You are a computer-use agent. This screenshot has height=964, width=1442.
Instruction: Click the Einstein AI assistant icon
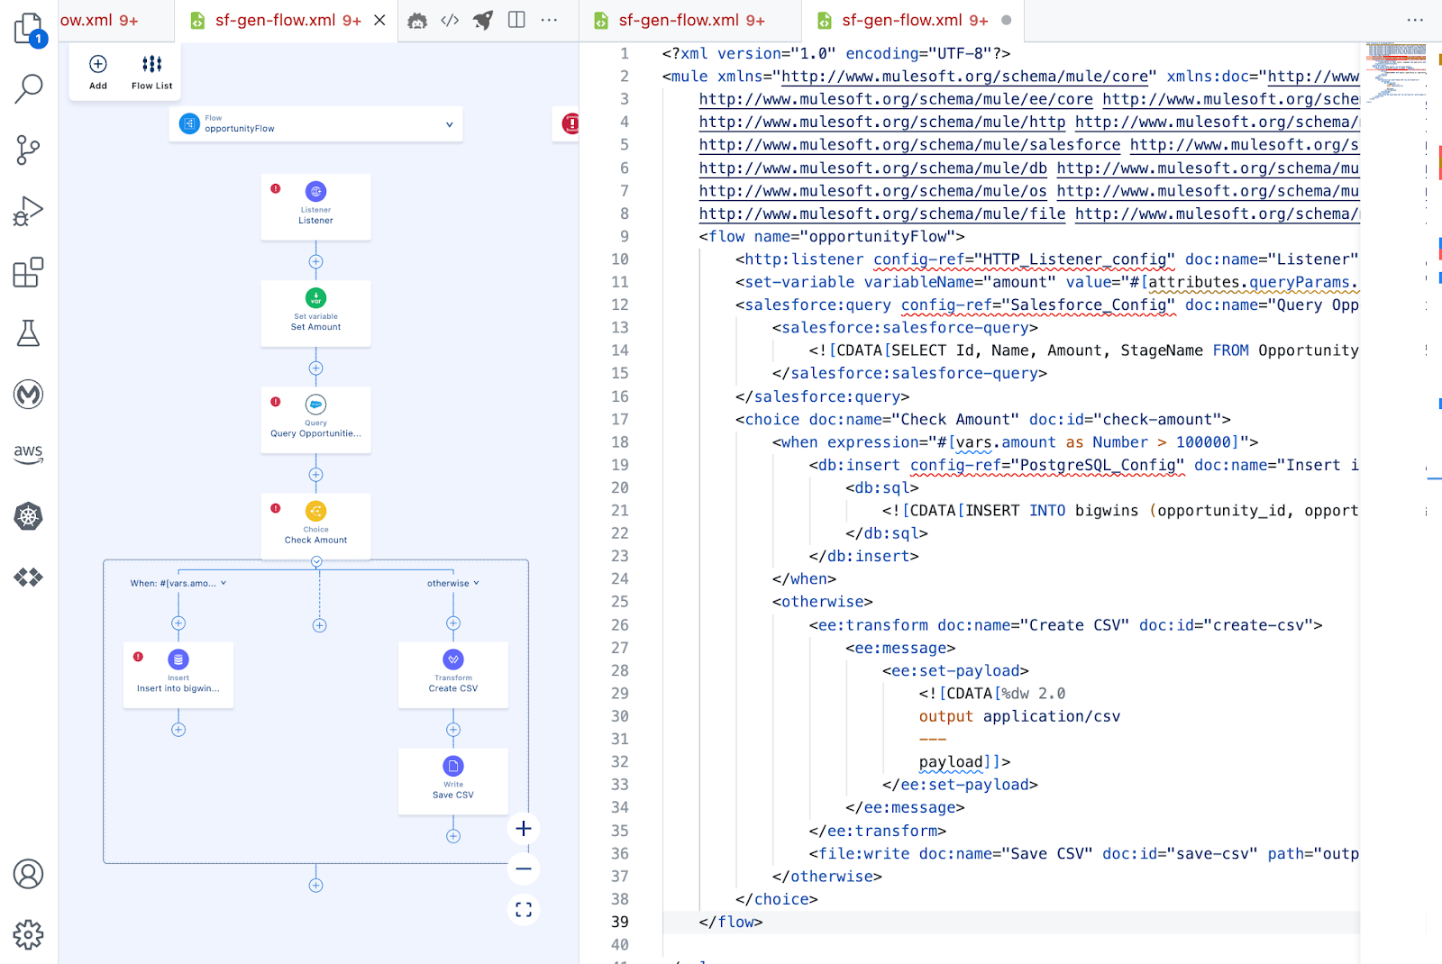coord(416,20)
